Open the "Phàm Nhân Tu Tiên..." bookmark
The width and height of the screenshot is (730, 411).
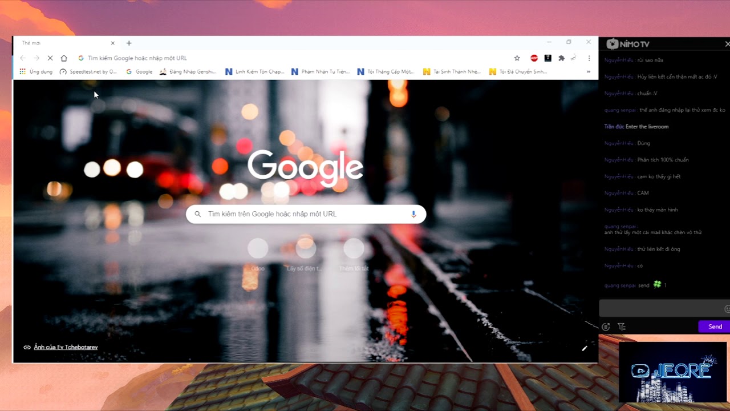tap(321, 72)
